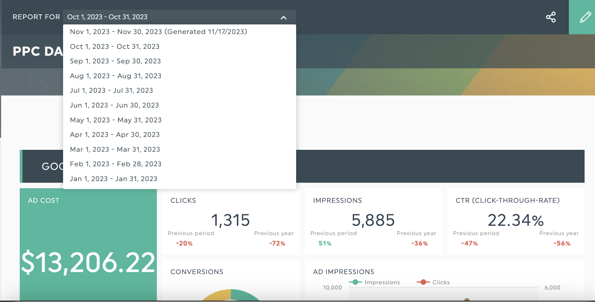Click the CTR (CLICK-THROUGH-RATE) title

[507, 200]
